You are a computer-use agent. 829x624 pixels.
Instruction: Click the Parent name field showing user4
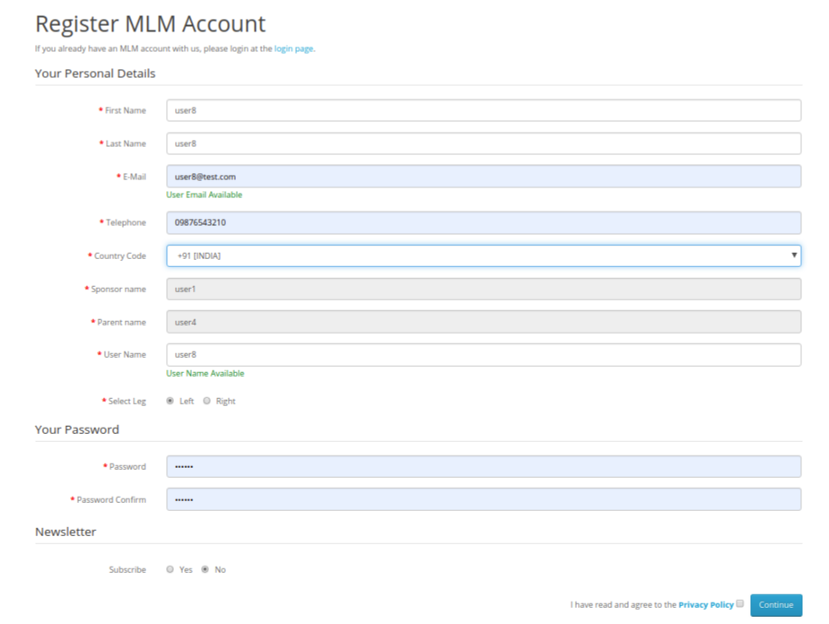484,322
